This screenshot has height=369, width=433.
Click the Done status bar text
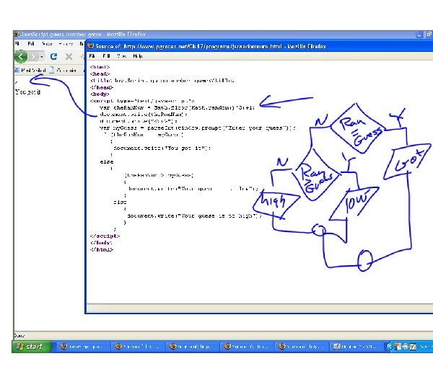(x=19, y=336)
